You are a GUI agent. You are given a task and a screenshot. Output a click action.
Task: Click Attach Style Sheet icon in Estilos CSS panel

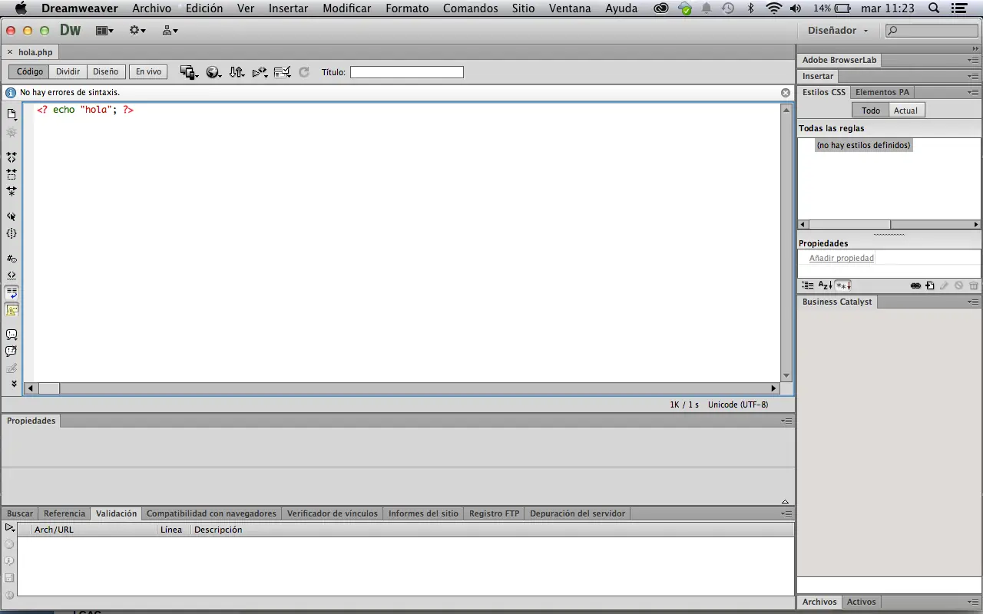click(915, 285)
